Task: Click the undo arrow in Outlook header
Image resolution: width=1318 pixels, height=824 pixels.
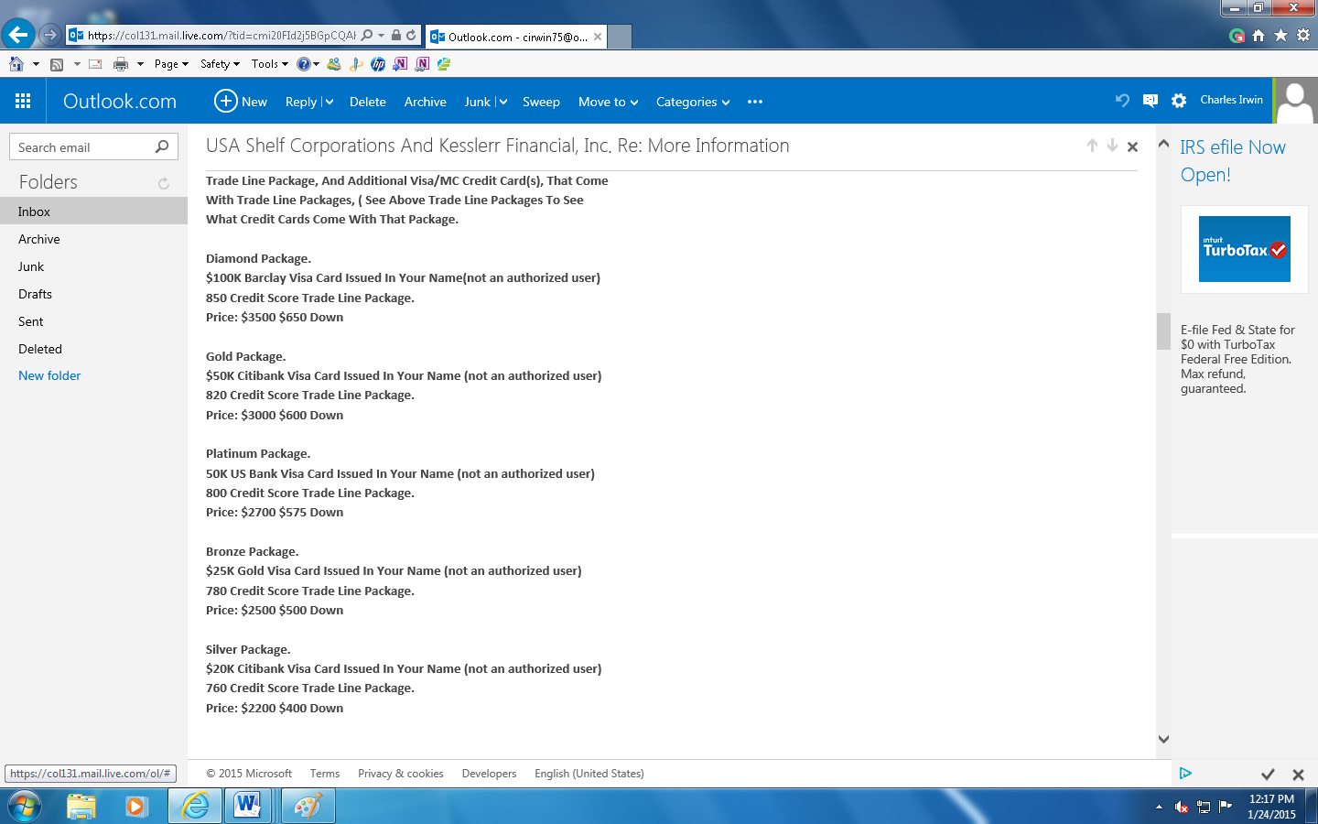Action: click(1122, 101)
